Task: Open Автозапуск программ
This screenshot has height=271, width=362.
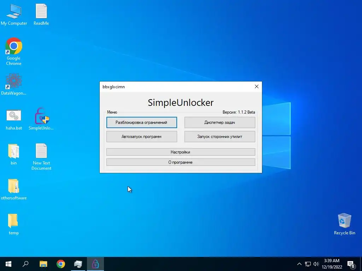Action: point(141,137)
